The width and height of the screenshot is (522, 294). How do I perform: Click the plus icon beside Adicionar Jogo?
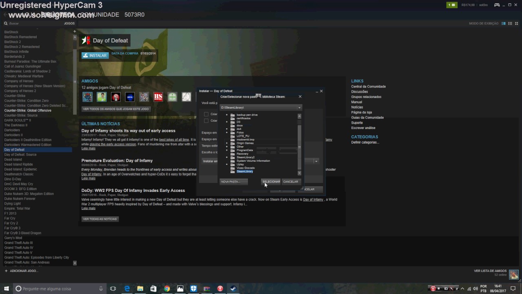point(6,271)
